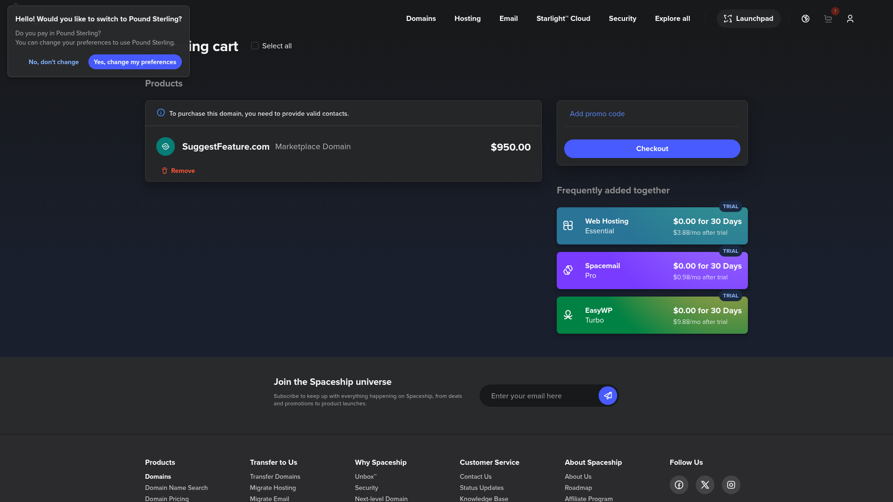893x502 pixels.
Task: Open the Explore all menu
Action: pos(672,19)
